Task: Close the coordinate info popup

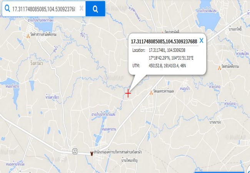Action: coord(202,41)
